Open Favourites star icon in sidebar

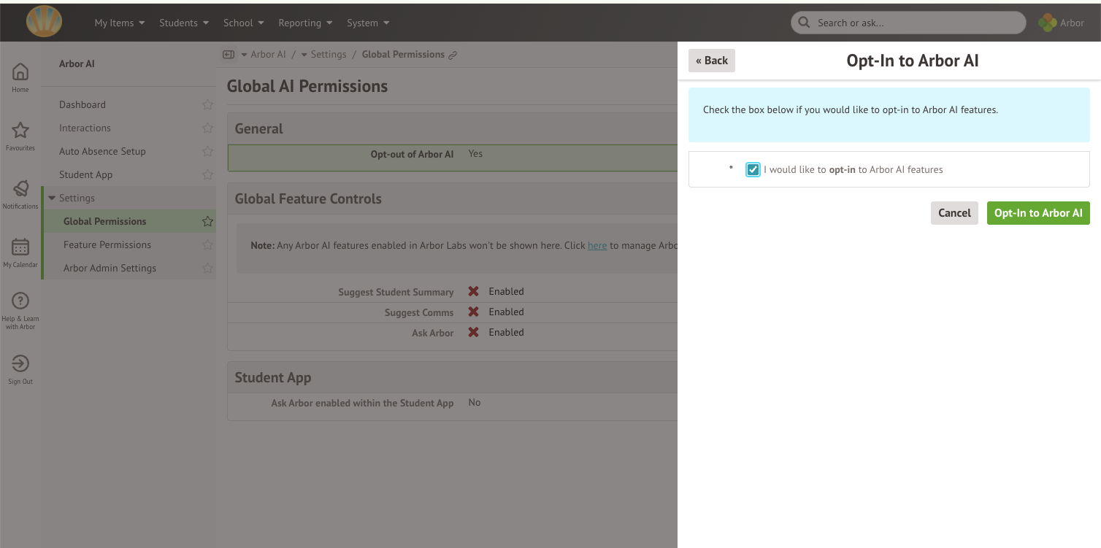click(x=20, y=131)
